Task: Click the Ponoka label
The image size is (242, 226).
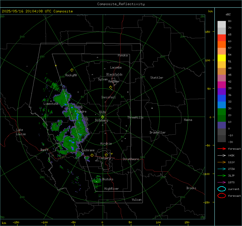Action: pyautogui.click(x=123, y=55)
